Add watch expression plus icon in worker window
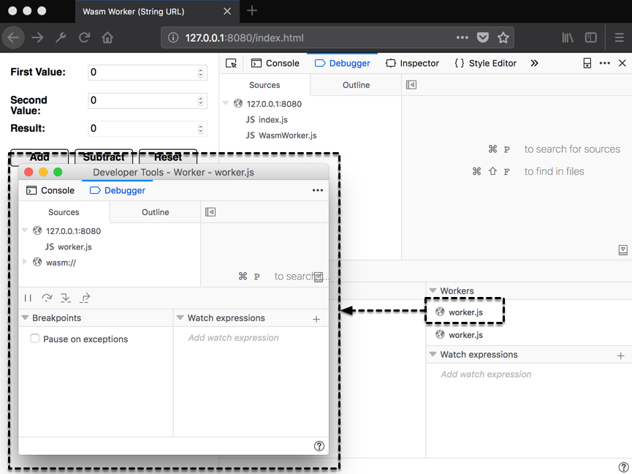 click(x=316, y=319)
